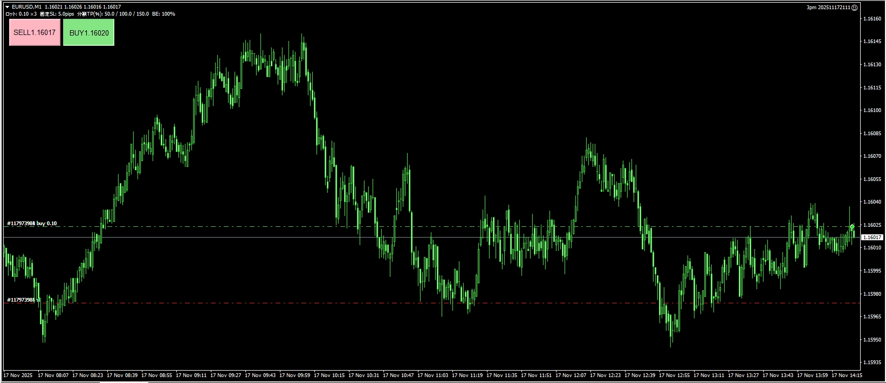Click the '17 Nov 08:07' time label
The width and height of the screenshot is (886, 383).
(53, 375)
